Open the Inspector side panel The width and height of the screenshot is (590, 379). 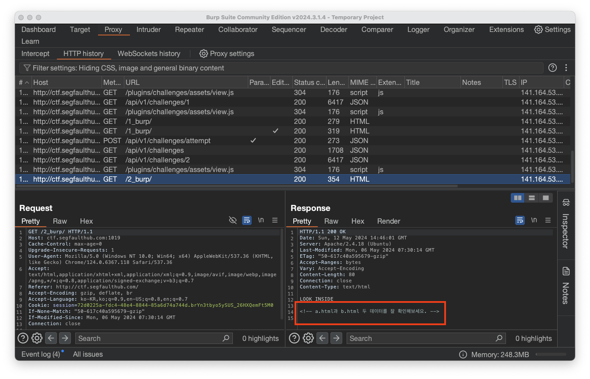566,224
